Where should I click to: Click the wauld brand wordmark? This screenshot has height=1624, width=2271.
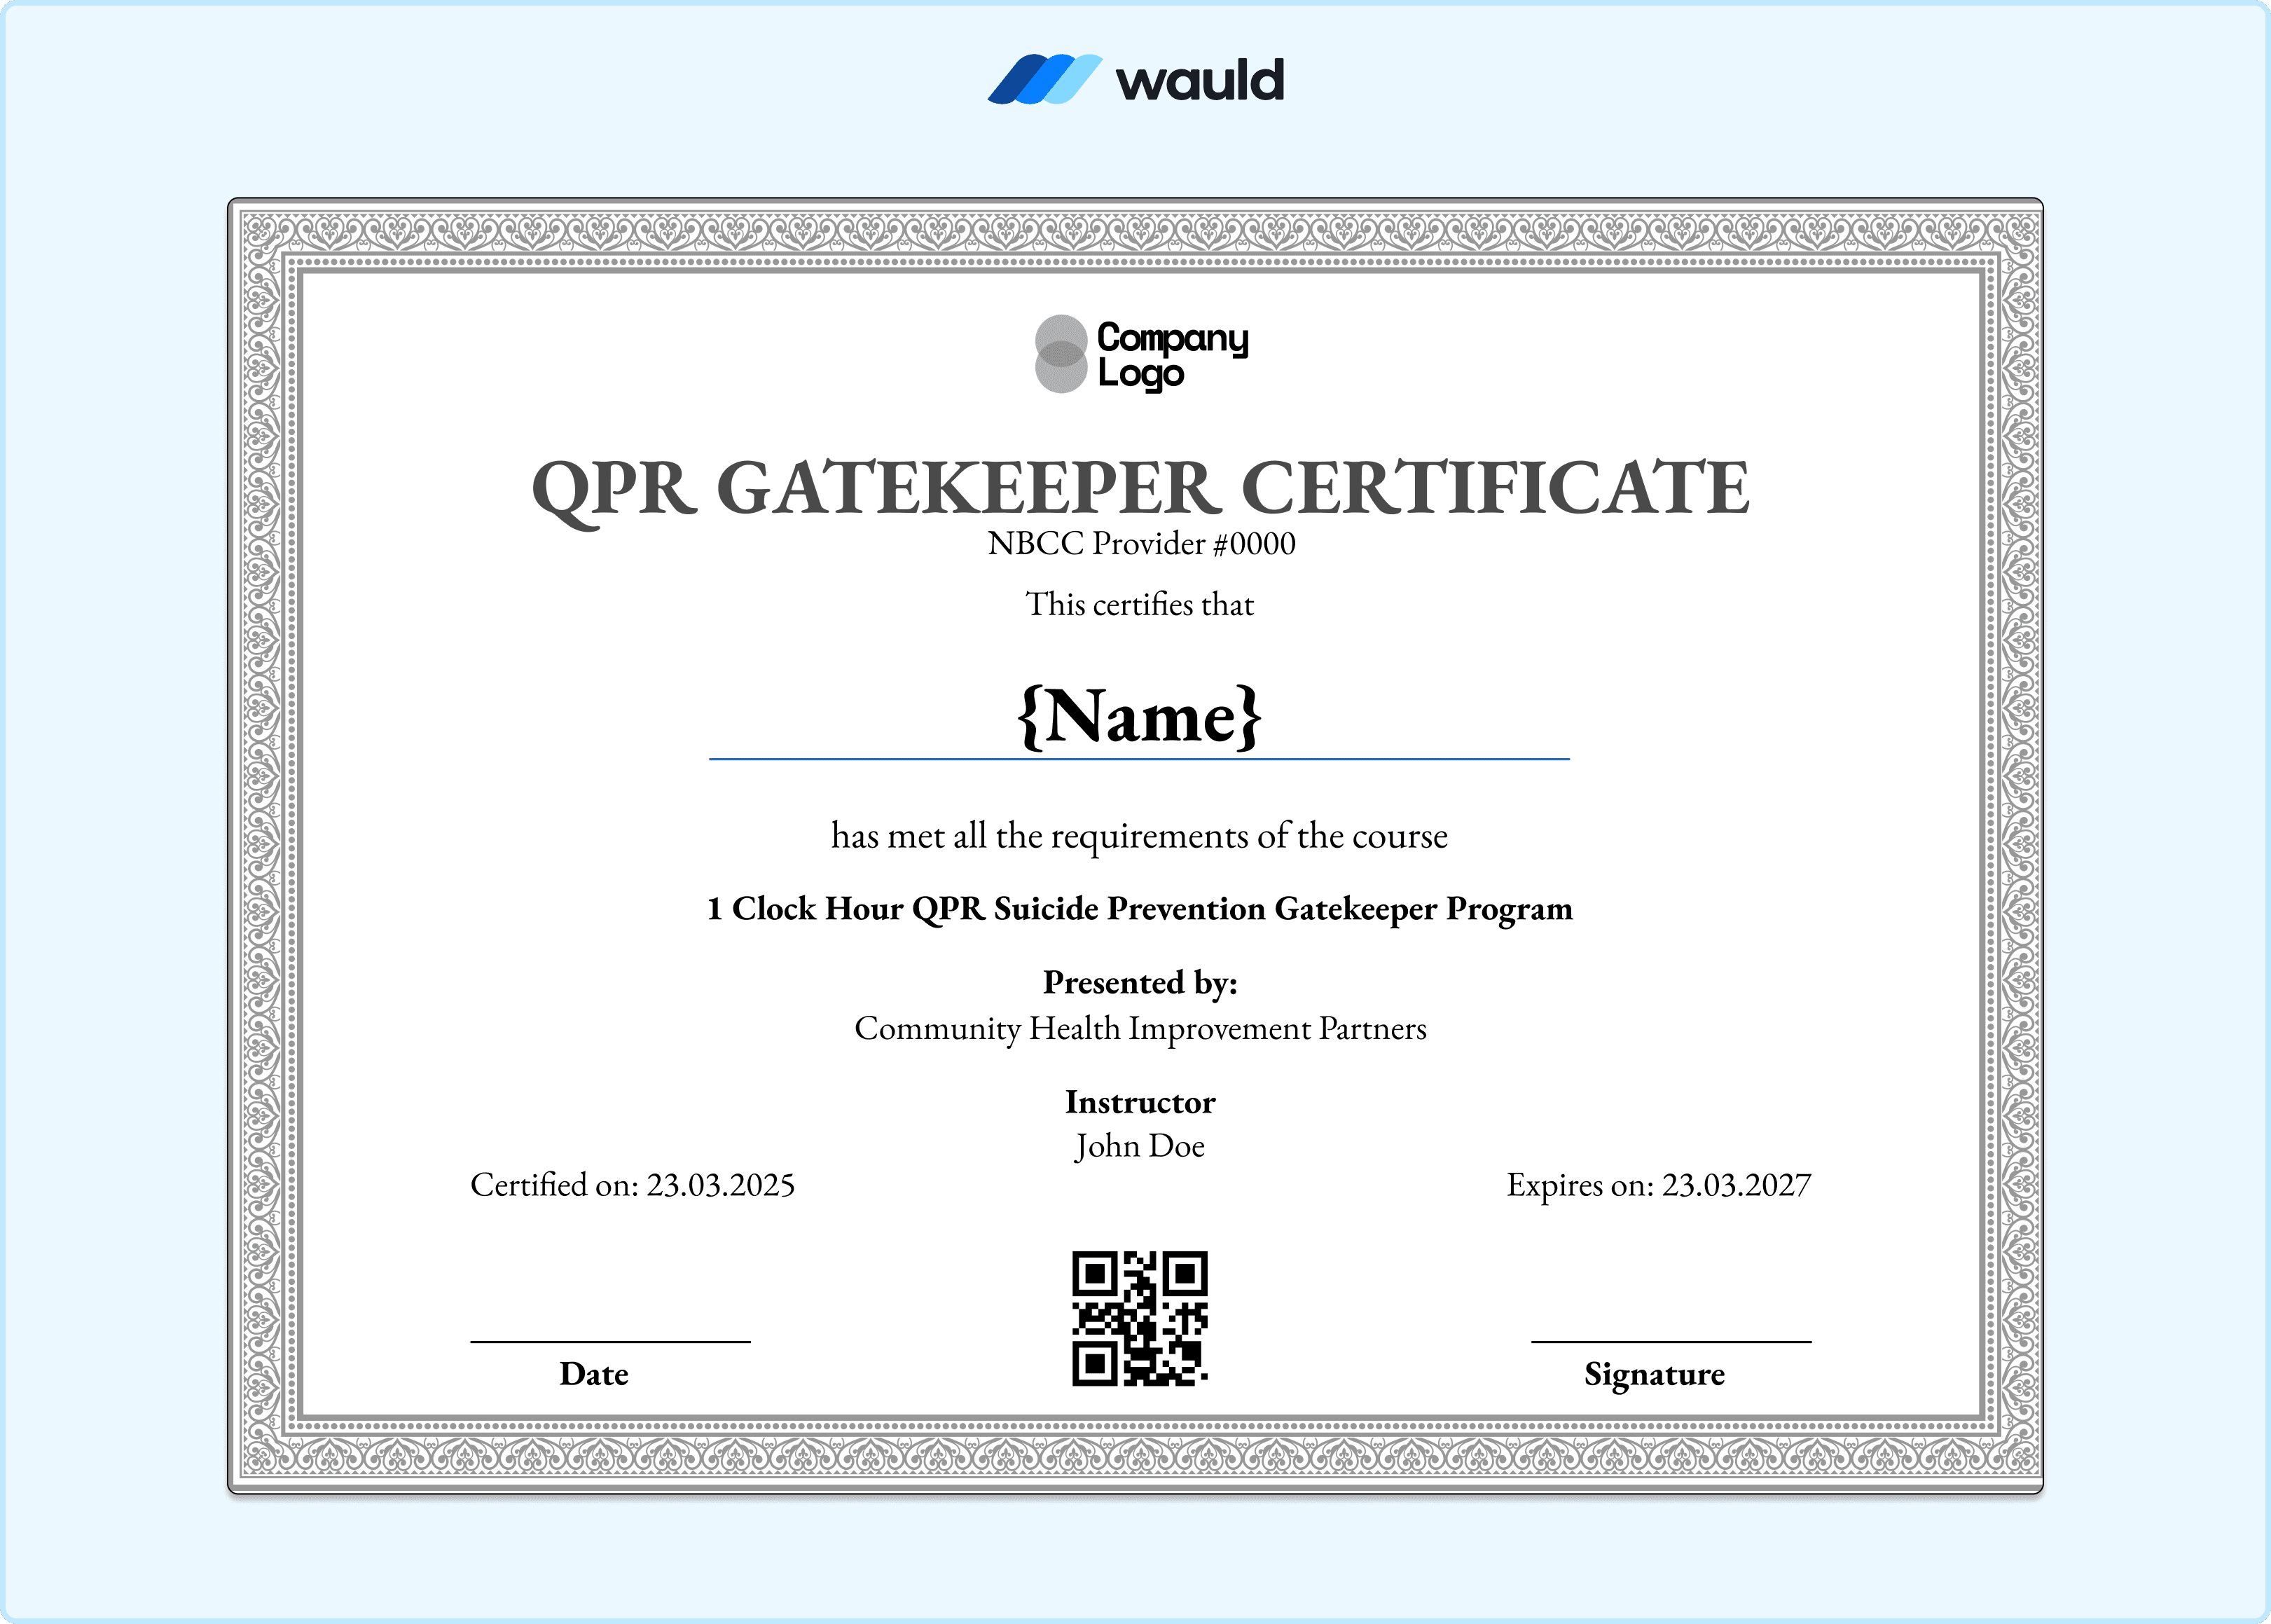coord(1199,80)
